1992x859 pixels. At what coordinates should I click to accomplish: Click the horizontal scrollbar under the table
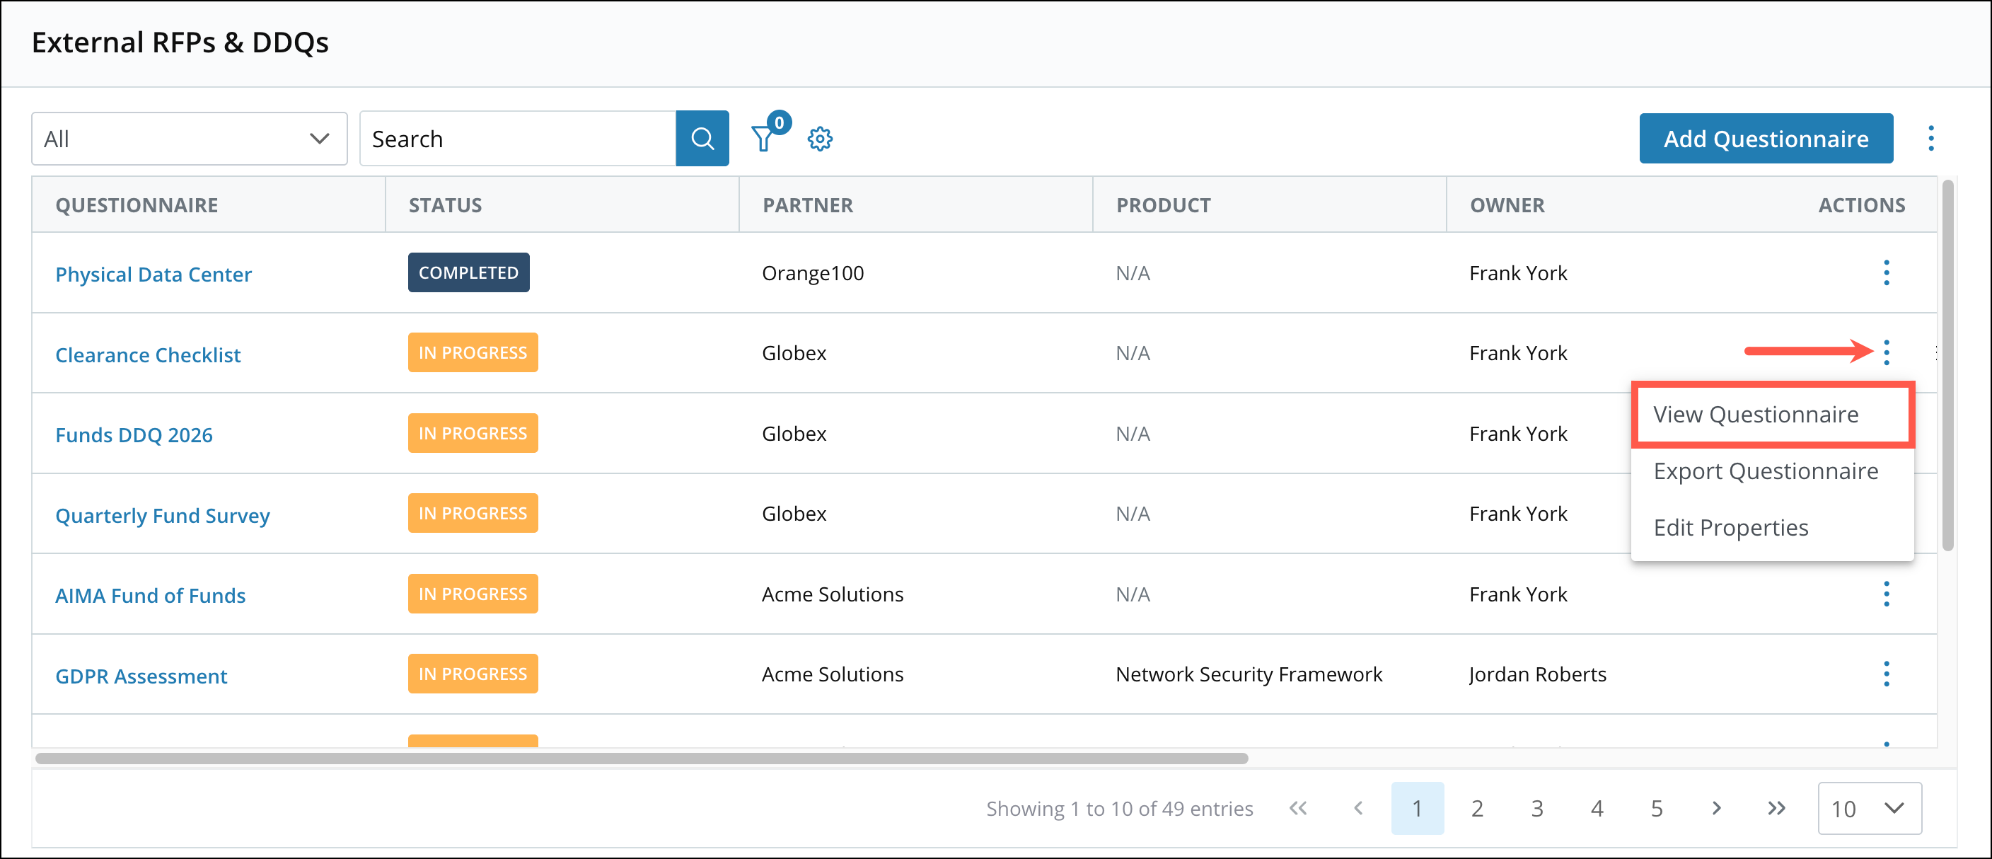pos(642,759)
